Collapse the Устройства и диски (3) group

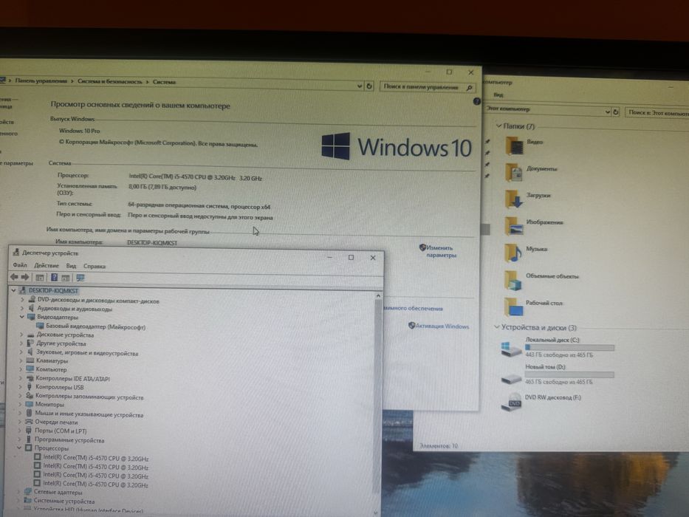[497, 326]
